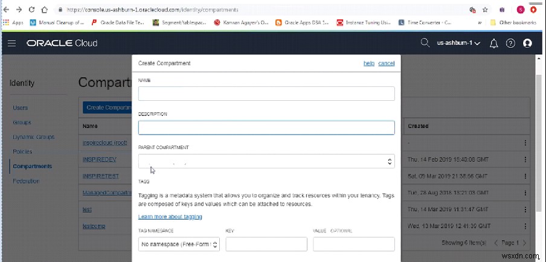Cancel the Create Compartment dialog

coord(386,63)
